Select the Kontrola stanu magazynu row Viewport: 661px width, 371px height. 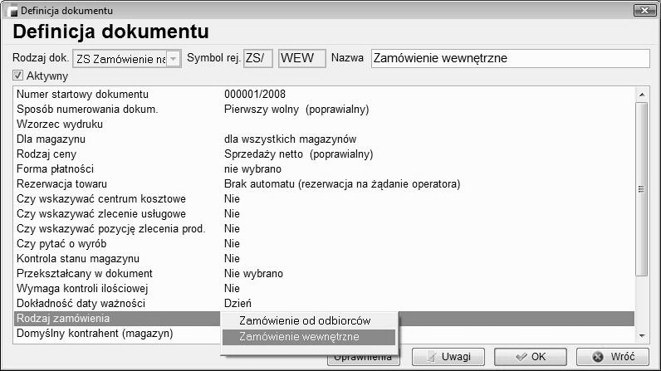324,259
